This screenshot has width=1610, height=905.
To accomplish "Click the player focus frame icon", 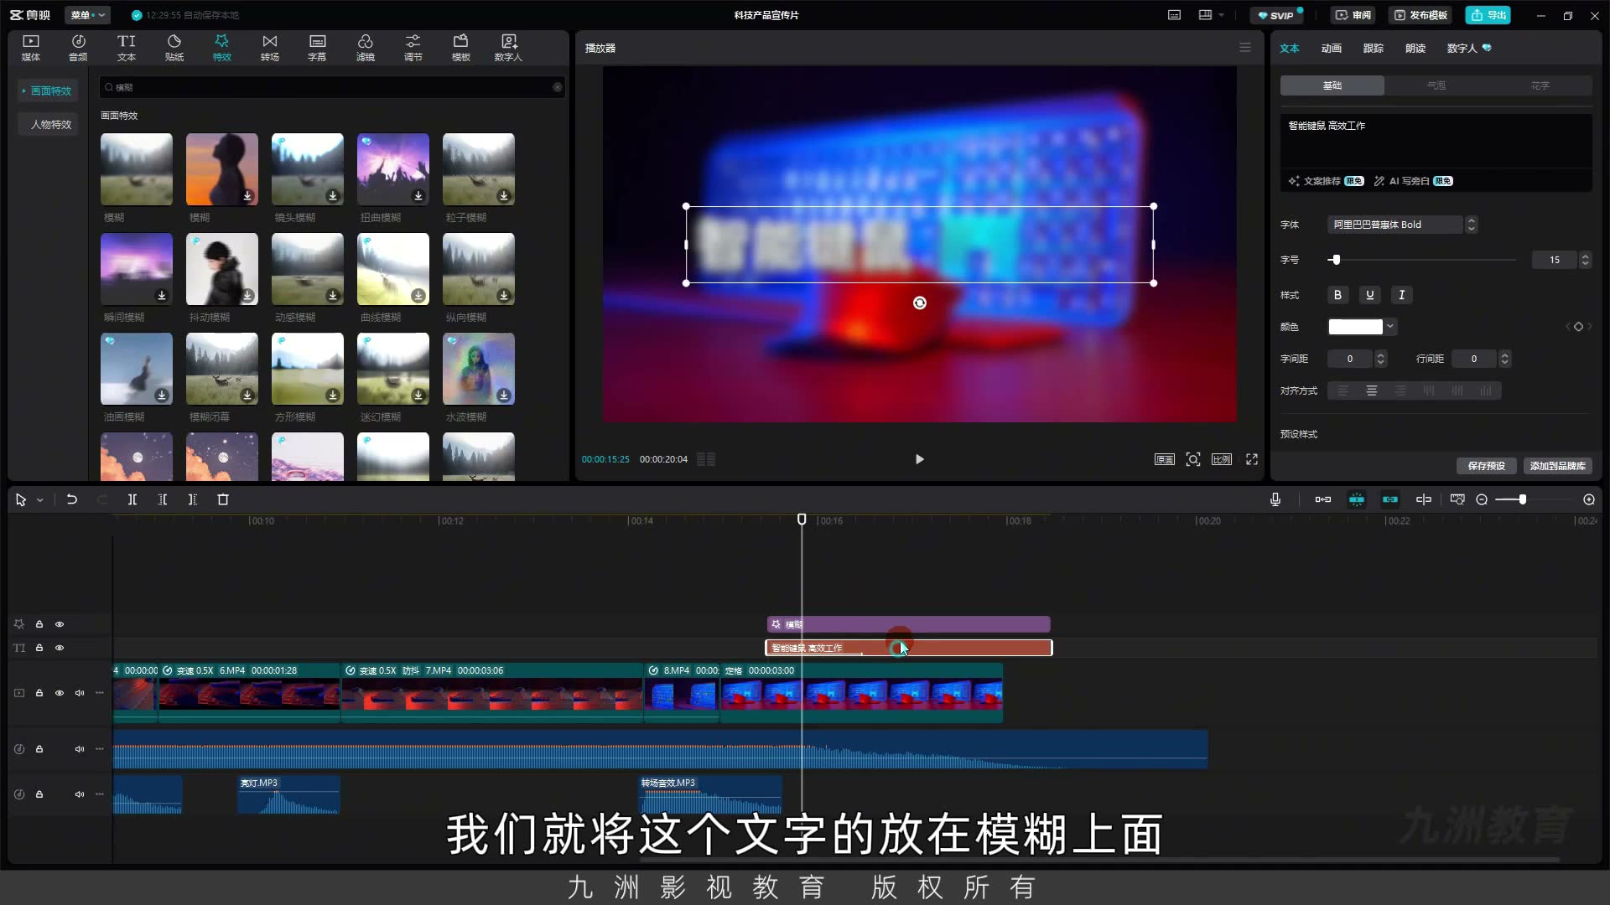I will coord(1193,459).
